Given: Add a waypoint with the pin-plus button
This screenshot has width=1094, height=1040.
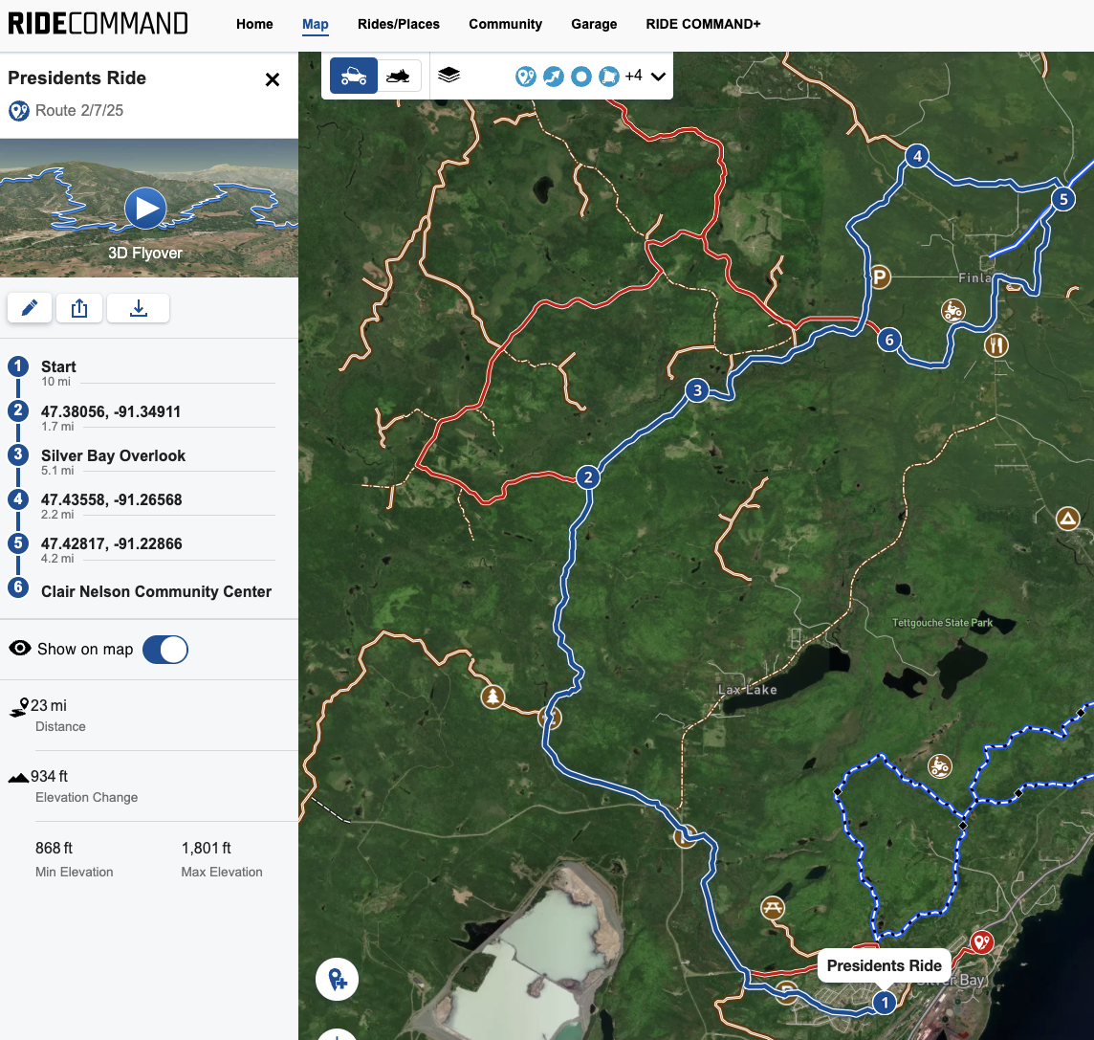Looking at the screenshot, I should coord(337,980).
